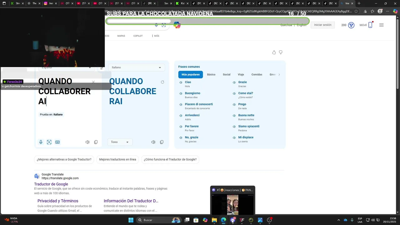This screenshot has width=400, height=225.
Task: Open the Información Del Traductor D... link
Action: pos(131,201)
